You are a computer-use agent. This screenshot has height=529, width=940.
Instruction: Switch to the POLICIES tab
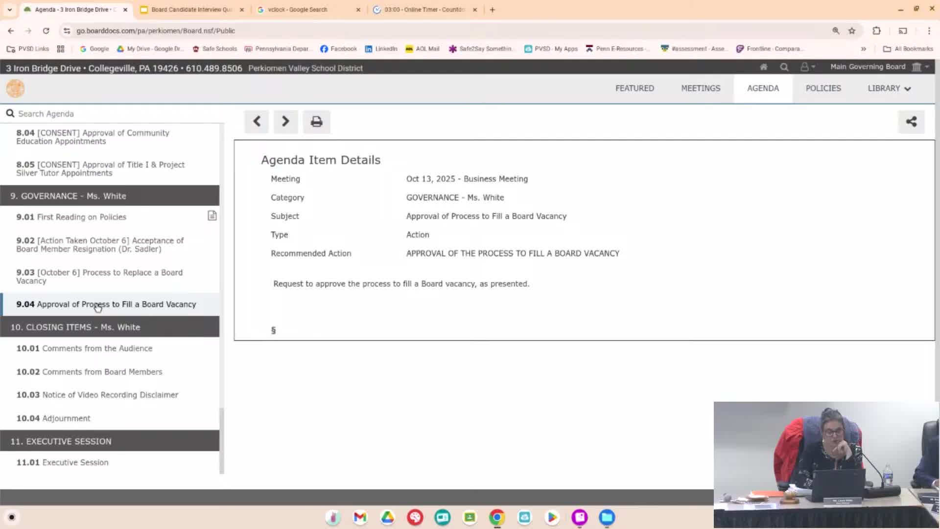[x=823, y=89]
